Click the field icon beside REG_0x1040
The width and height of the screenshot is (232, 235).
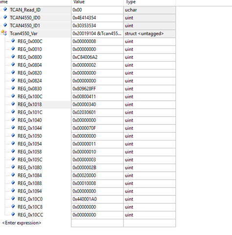pos(13,119)
